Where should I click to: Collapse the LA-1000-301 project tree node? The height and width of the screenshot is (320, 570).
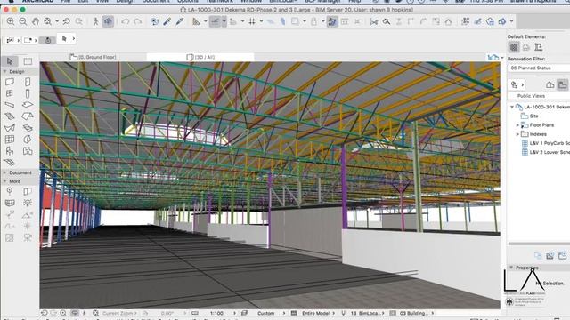[x=512, y=107]
